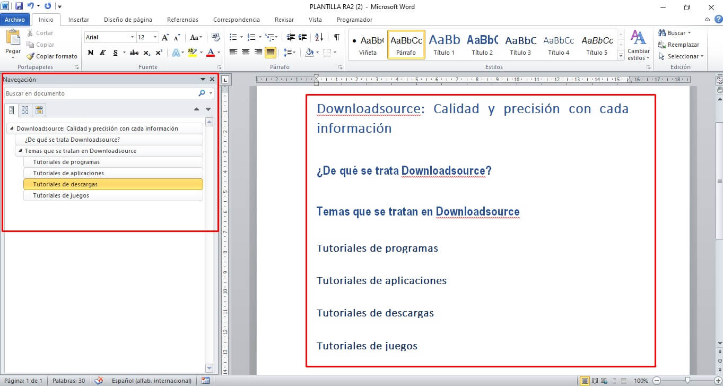Click the zoom slider handle
Image resolution: width=723 pixels, height=386 pixels.
click(x=687, y=381)
